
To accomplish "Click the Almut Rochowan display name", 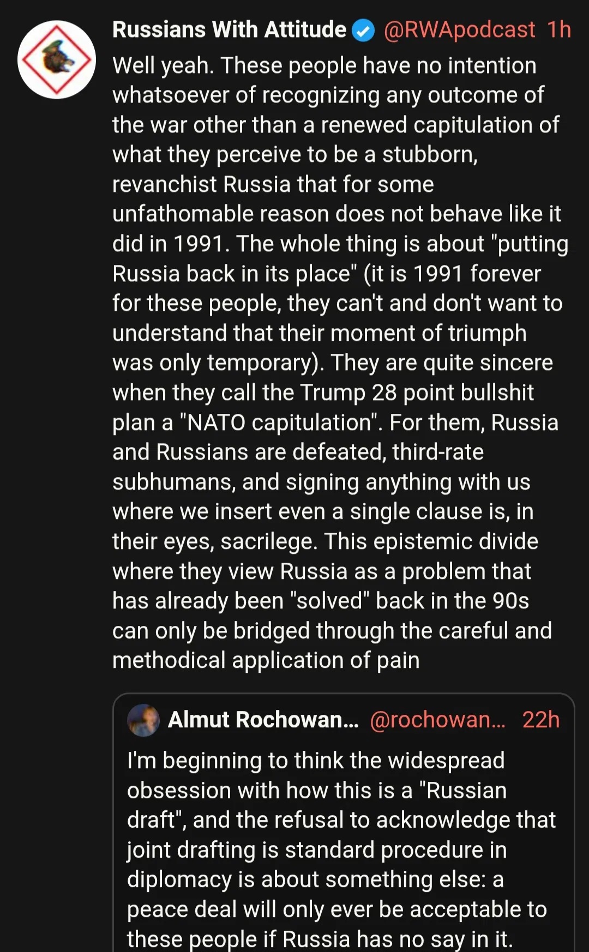I will click(x=263, y=720).
